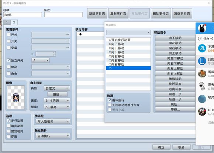Screen dimensions: 214x153
Task: Open the 触发条件 dropdown showing 自动执行
Action: click(53, 136)
